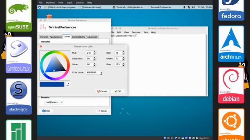Click the battery indicator in the panel

184,7
